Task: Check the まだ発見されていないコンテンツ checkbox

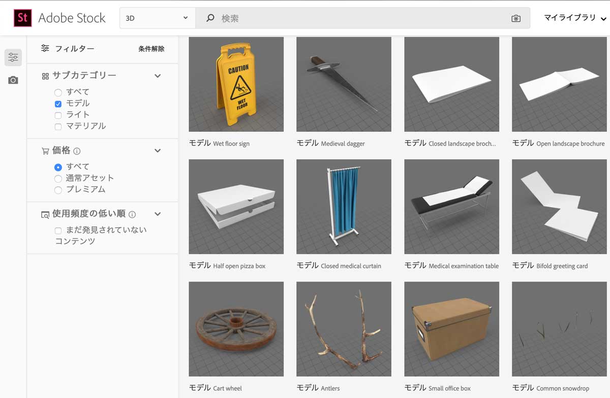Action: [x=58, y=230]
